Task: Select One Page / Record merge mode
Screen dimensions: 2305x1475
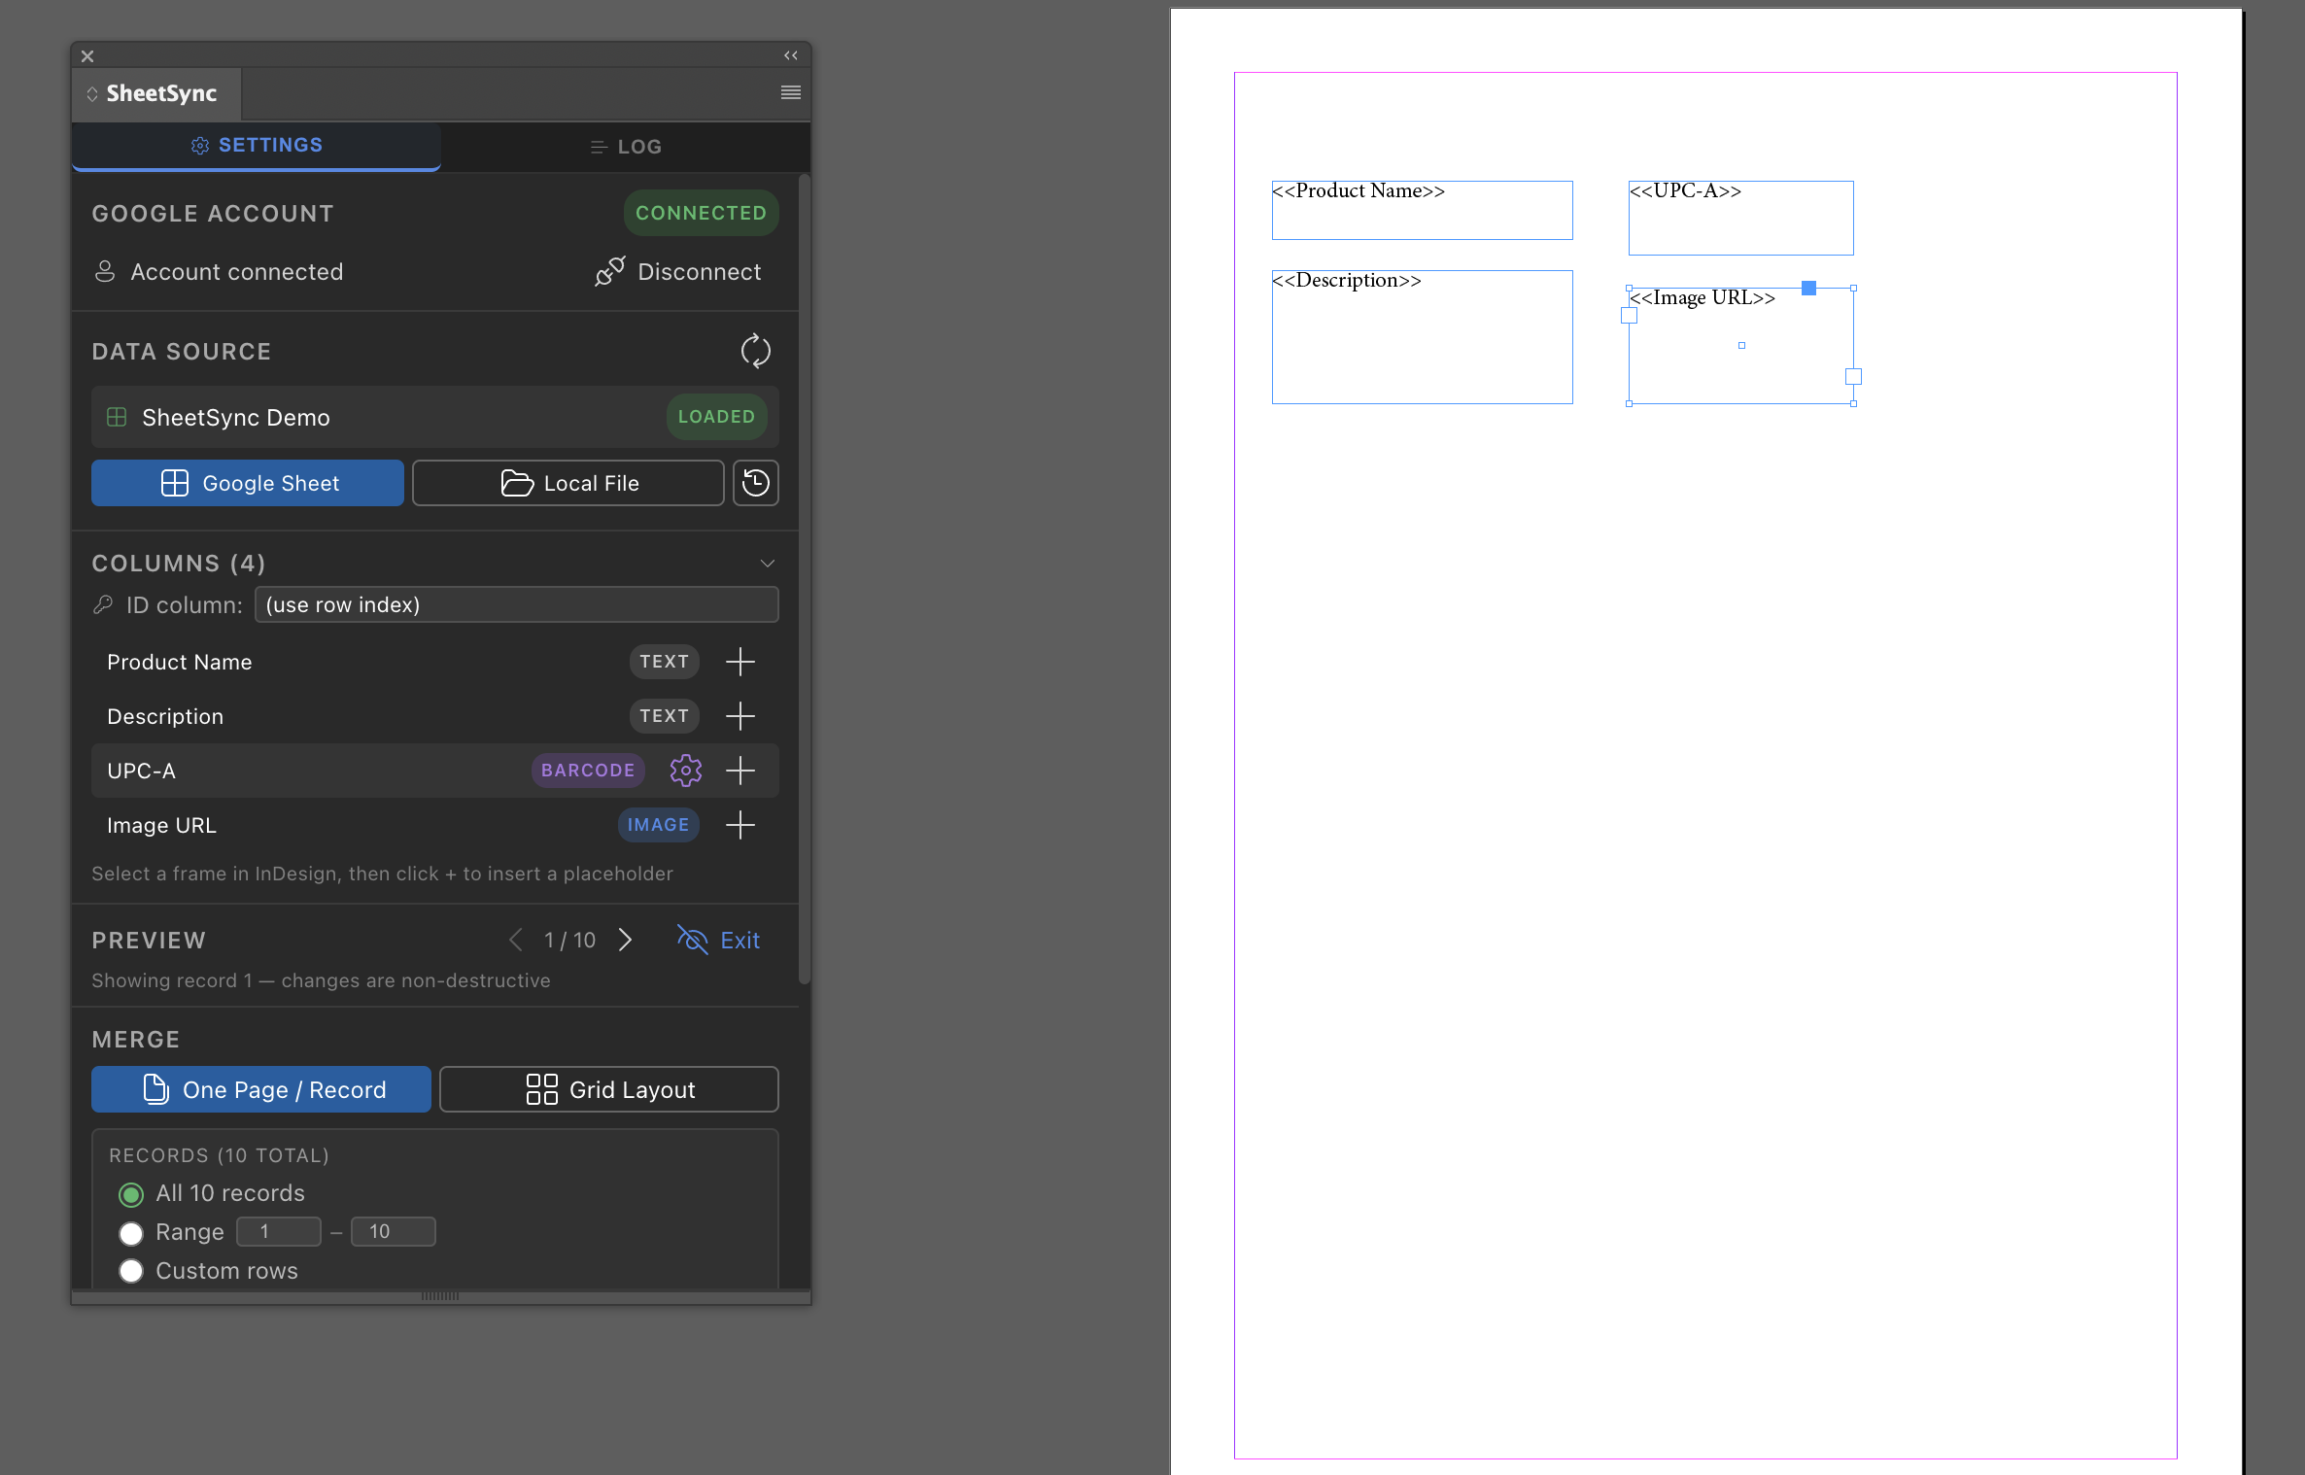Action: 261,1089
